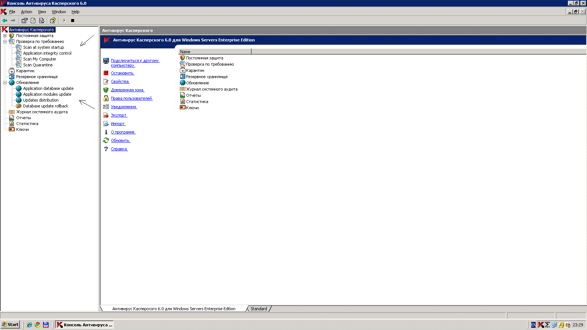Expand the Постоянная защита tree node
The image size is (587, 330).
[5, 36]
